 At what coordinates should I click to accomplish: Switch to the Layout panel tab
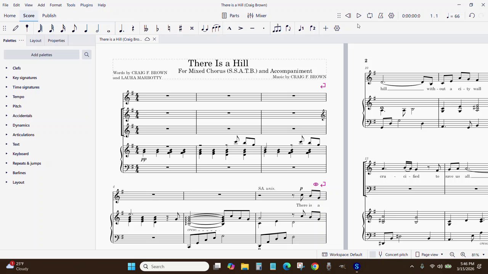(35, 40)
